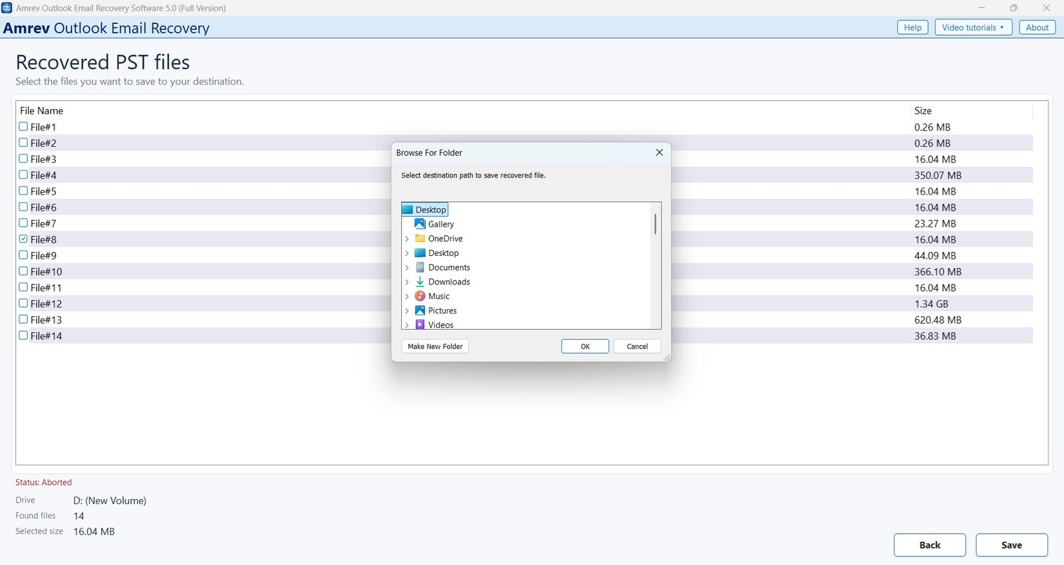Select the highlighted root Desktop icon in folder tree

point(408,209)
